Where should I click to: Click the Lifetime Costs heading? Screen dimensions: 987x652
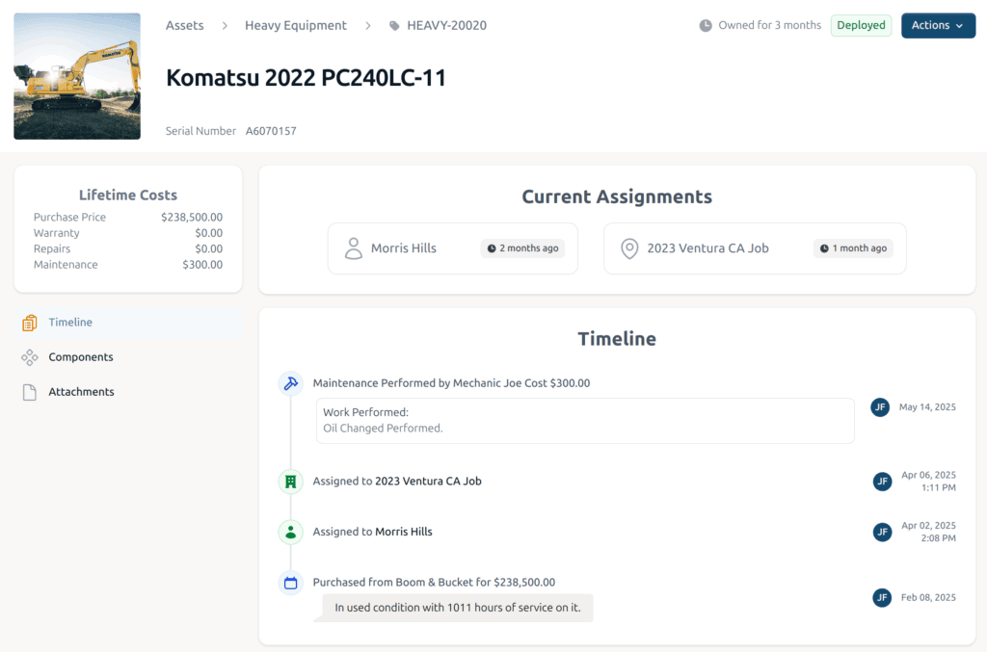(x=128, y=195)
